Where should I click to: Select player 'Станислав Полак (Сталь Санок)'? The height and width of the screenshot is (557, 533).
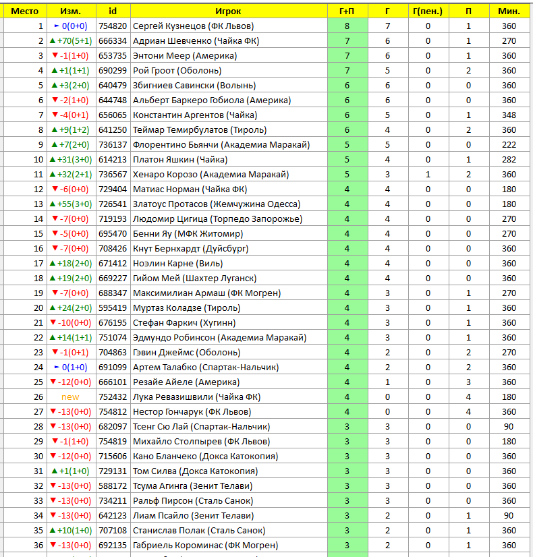tap(229, 531)
